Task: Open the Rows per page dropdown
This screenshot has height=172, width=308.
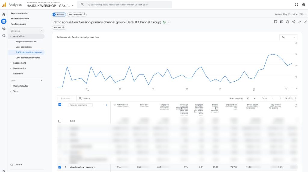Action: click(x=251, y=98)
